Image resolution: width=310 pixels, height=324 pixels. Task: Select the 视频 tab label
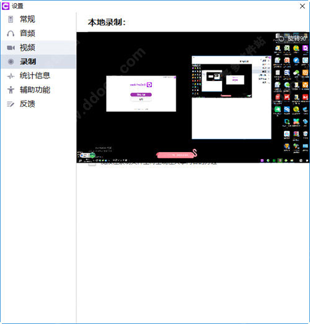(27, 48)
